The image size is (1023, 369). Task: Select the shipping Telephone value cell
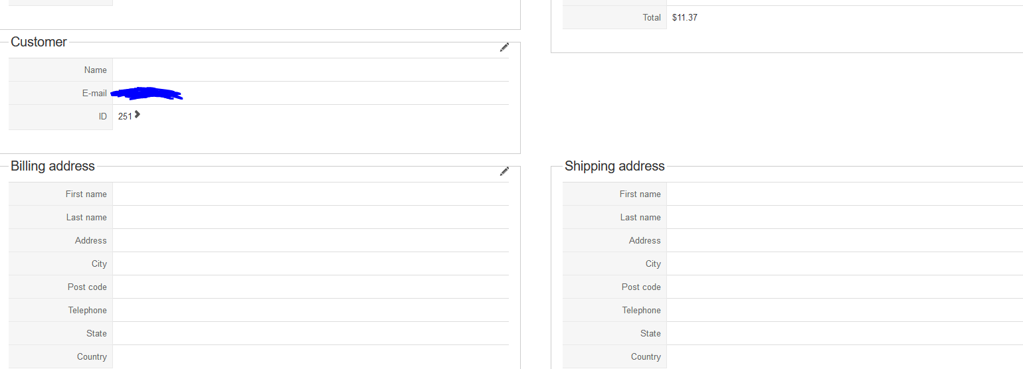pos(844,311)
